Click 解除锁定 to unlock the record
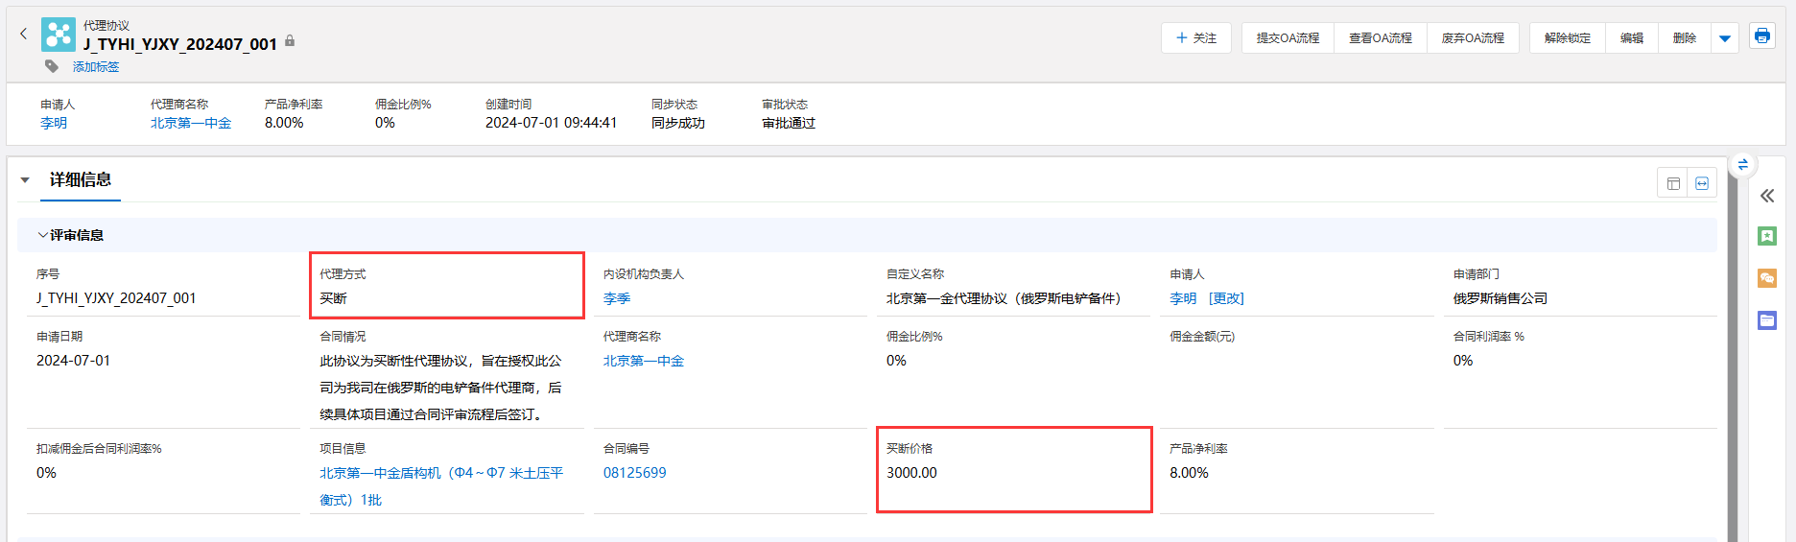 pyautogui.click(x=1567, y=38)
